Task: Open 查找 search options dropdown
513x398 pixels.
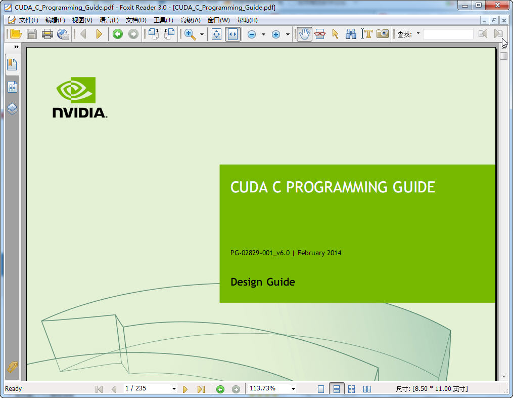Action: click(418, 33)
